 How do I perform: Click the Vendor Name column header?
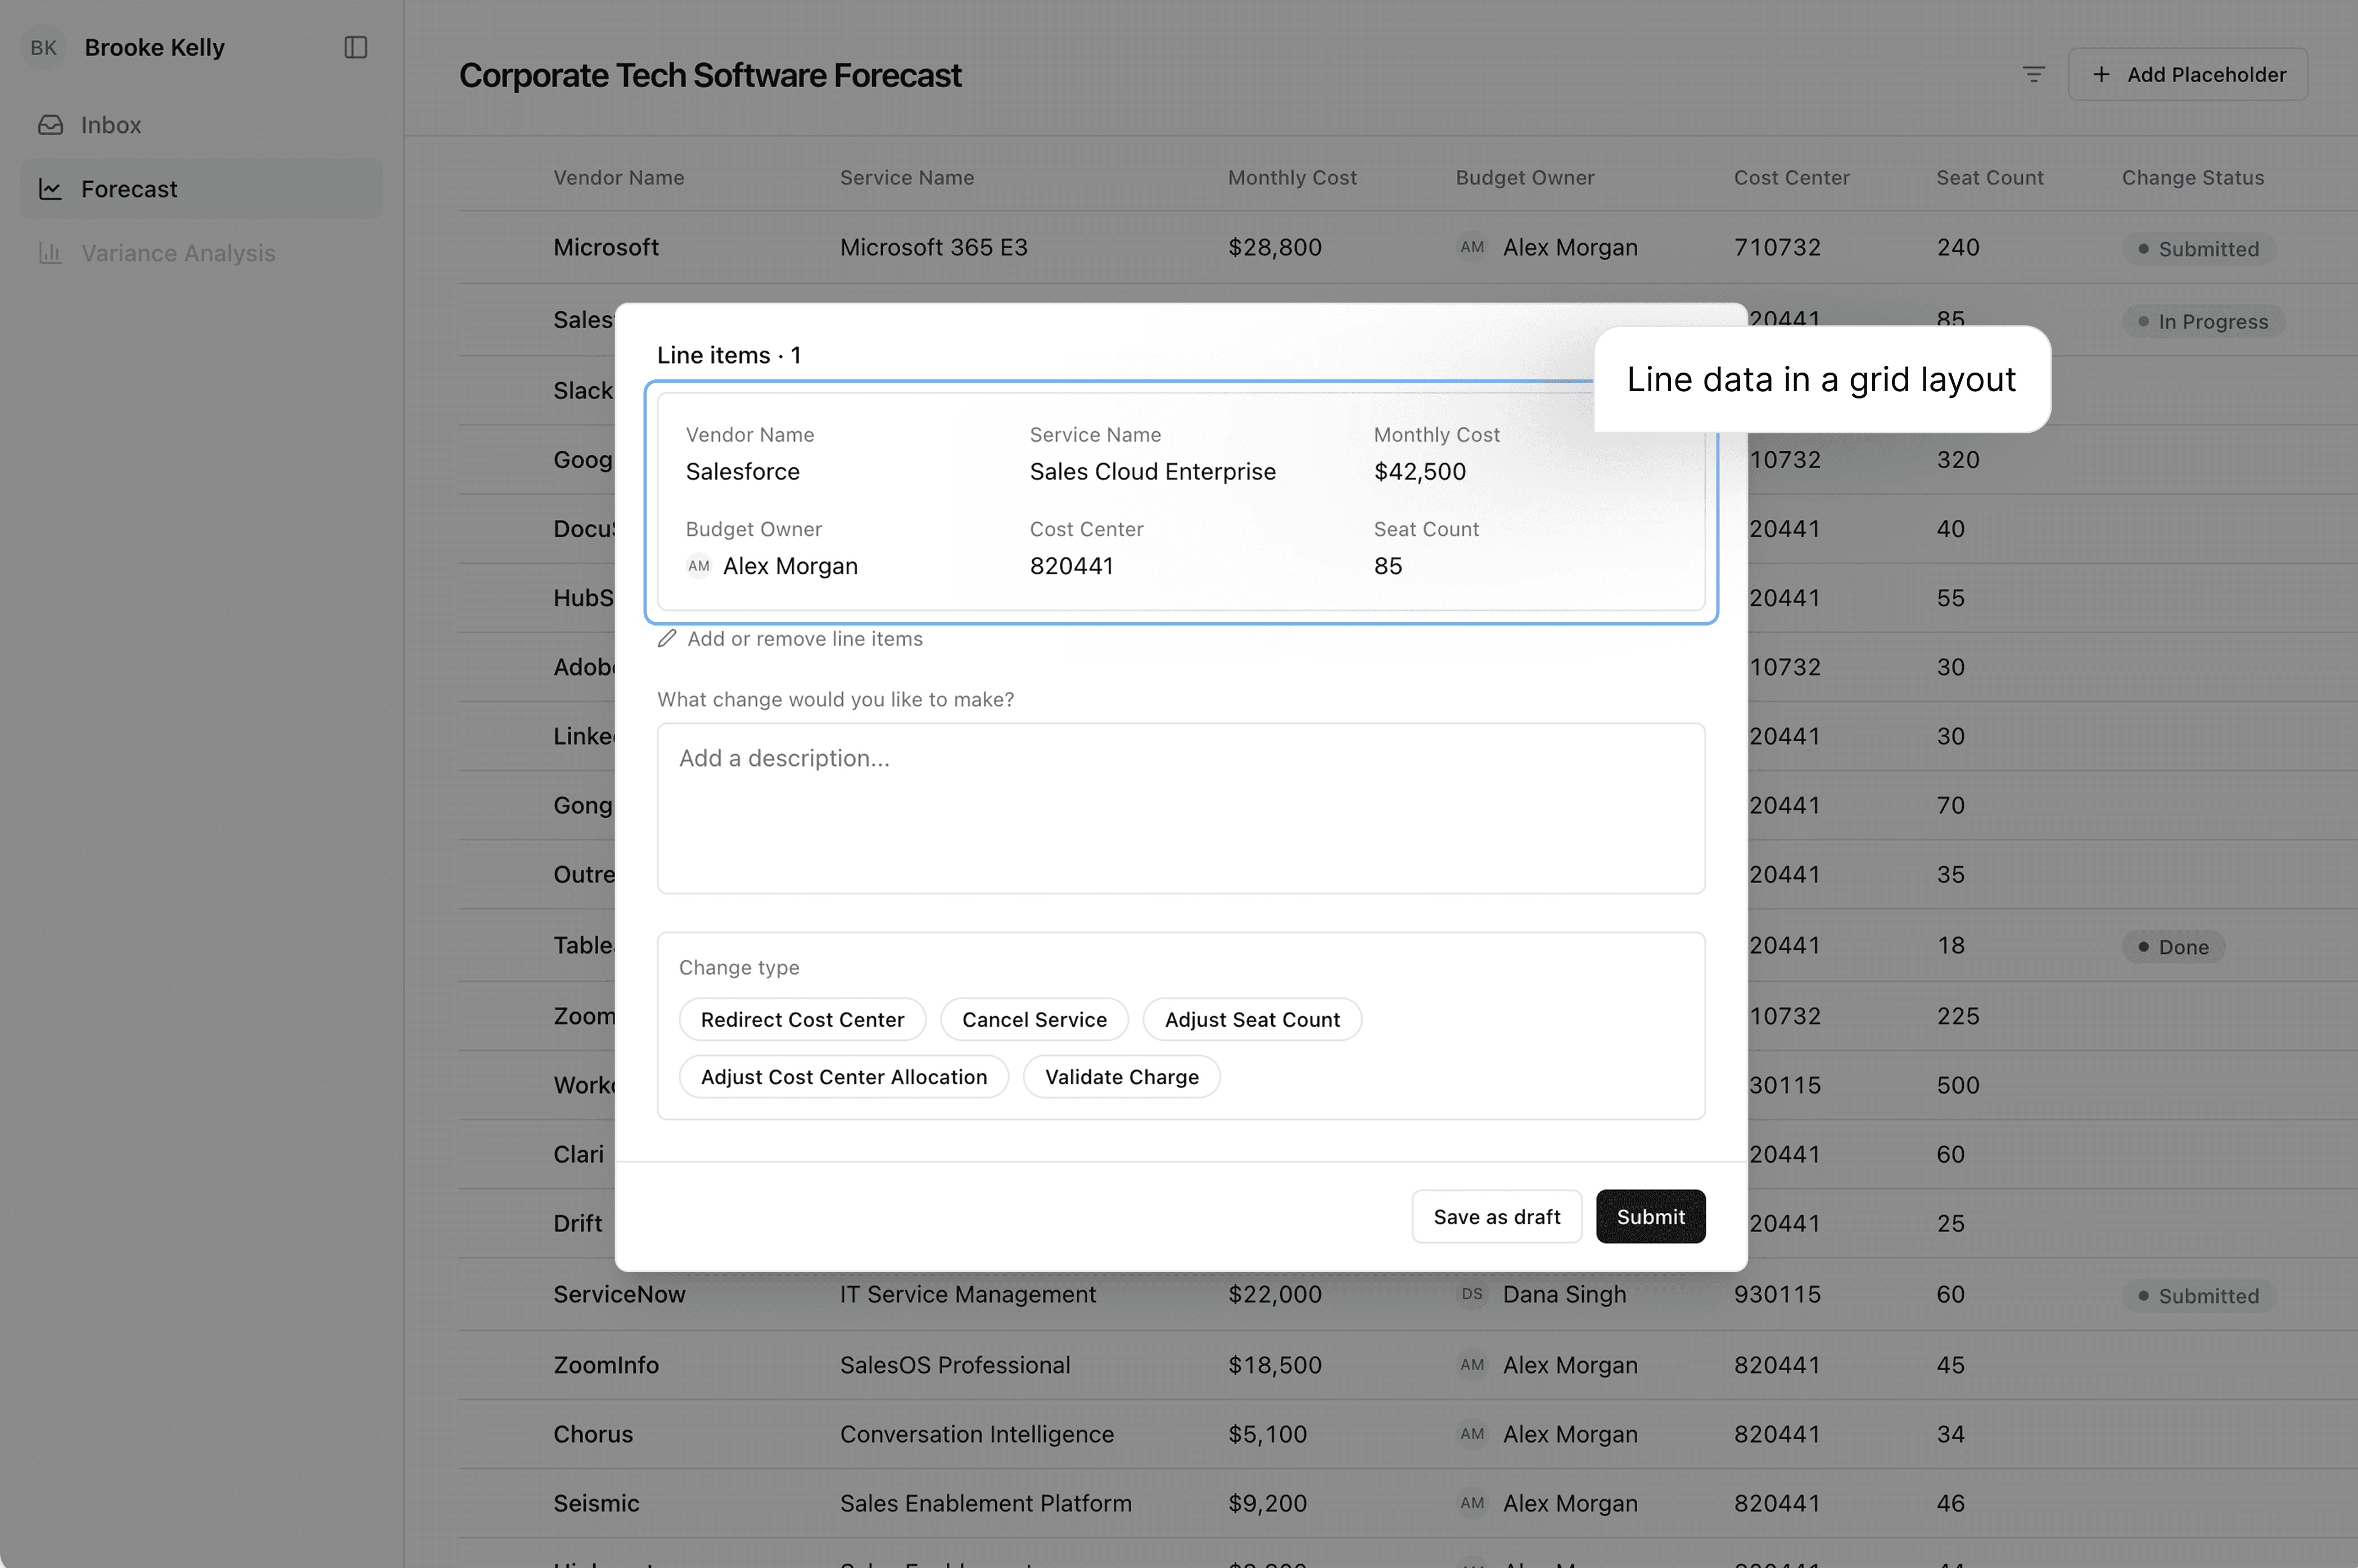pyautogui.click(x=619, y=178)
